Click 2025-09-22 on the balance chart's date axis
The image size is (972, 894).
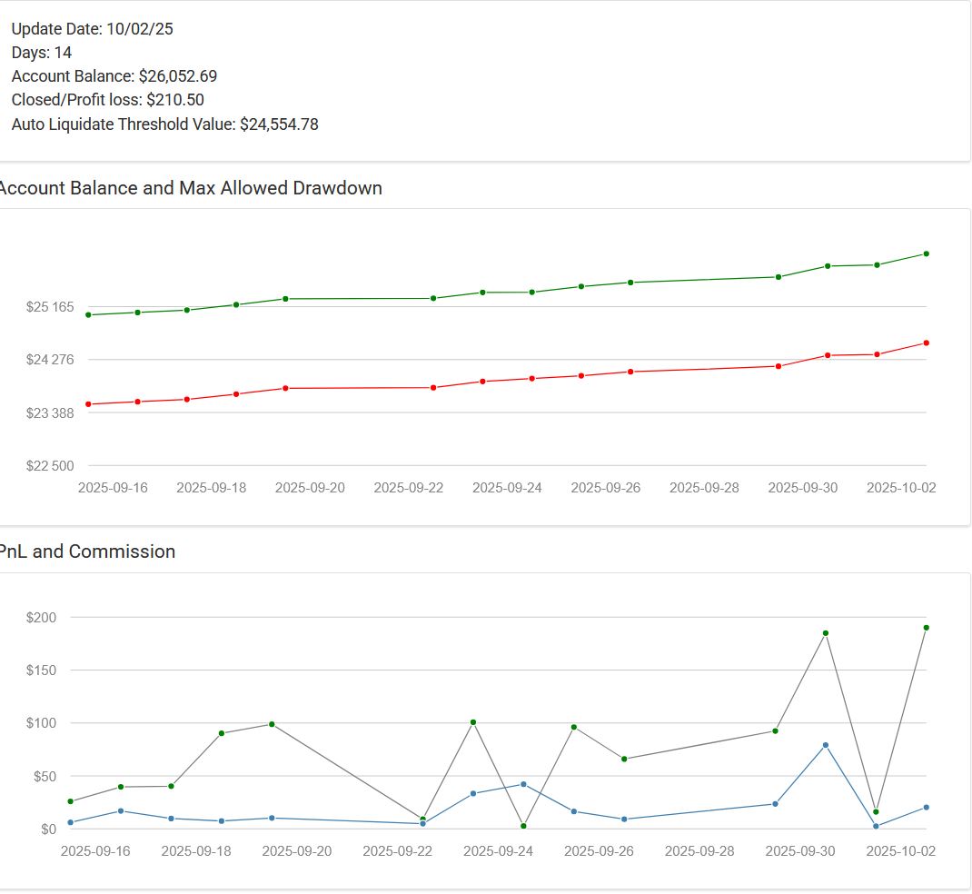(409, 488)
